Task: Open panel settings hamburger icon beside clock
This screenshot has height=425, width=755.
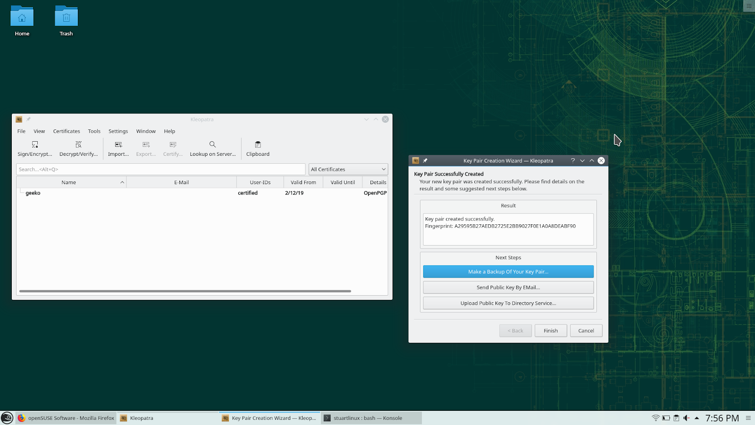Action: (x=748, y=418)
